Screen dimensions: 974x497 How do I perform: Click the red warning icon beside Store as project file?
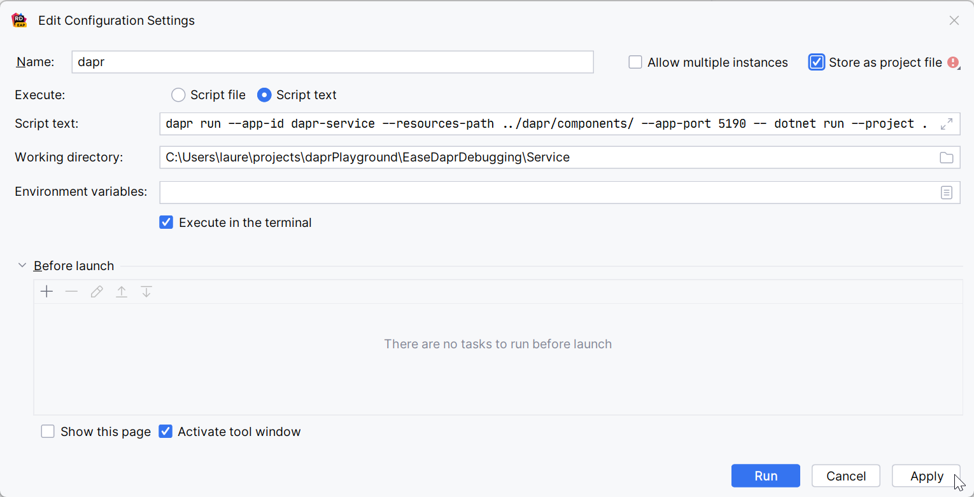[x=953, y=62]
